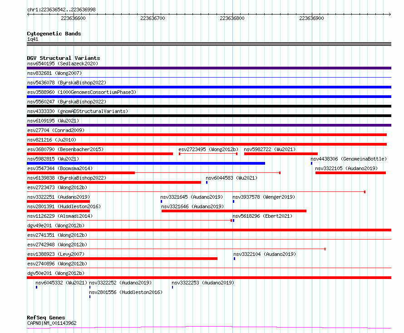
Task: Click the blue nsv5982815 variant bar
Action: 146,163
